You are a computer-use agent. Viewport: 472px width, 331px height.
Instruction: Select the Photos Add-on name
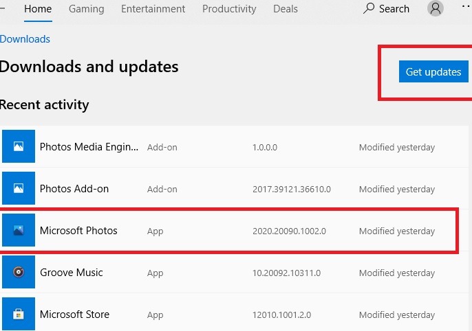click(x=74, y=189)
